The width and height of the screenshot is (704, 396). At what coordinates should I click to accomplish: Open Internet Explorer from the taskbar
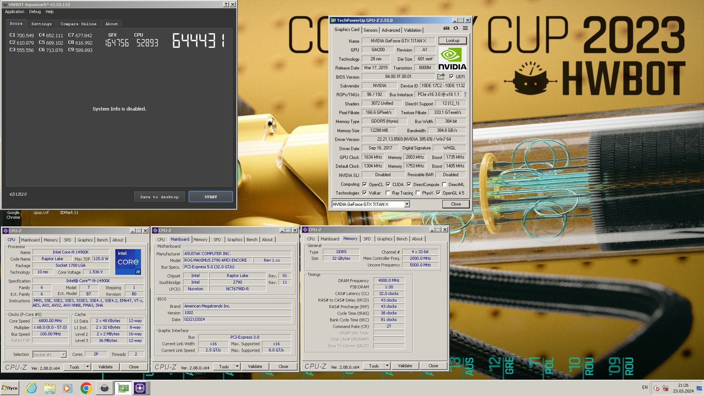32,388
